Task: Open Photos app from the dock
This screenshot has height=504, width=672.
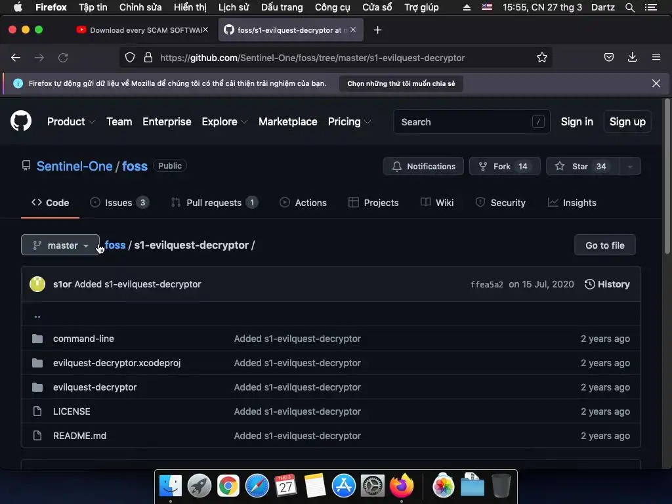Action: click(x=444, y=486)
